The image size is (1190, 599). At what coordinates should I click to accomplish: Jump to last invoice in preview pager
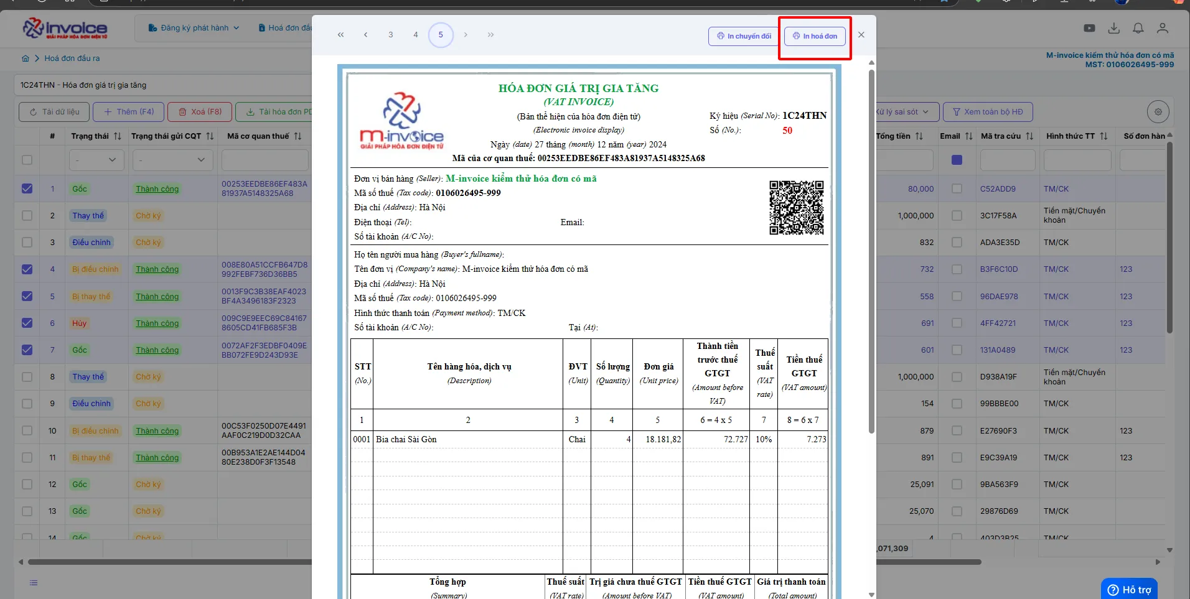490,35
